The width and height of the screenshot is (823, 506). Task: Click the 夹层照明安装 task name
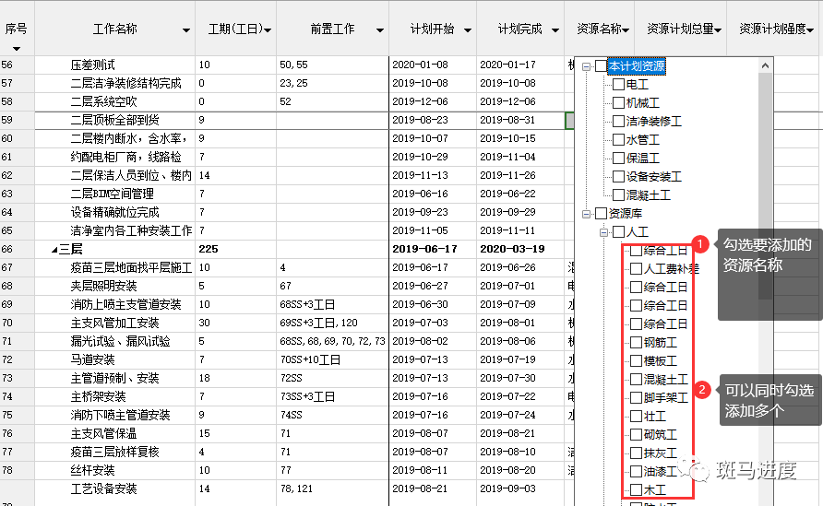(104, 287)
